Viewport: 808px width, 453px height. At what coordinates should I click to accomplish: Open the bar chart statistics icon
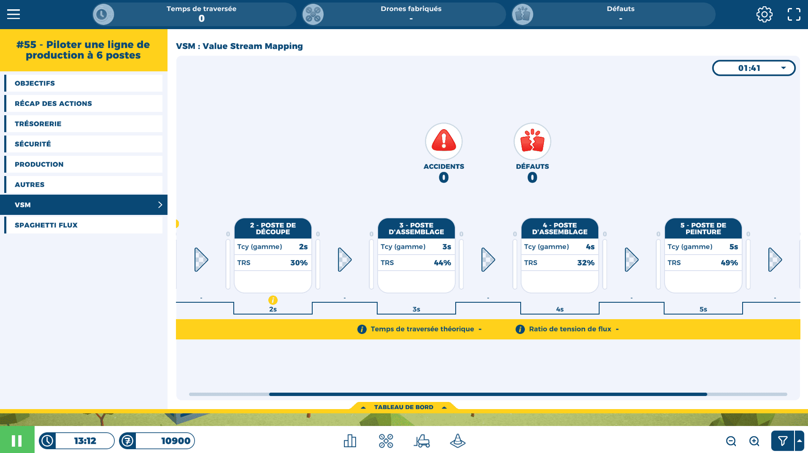point(350,441)
